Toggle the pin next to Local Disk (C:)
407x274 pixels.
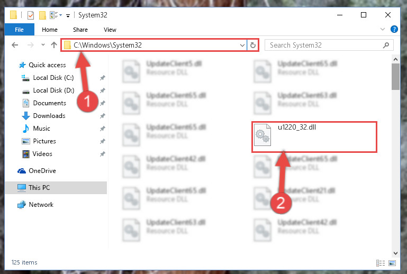[103, 78]
